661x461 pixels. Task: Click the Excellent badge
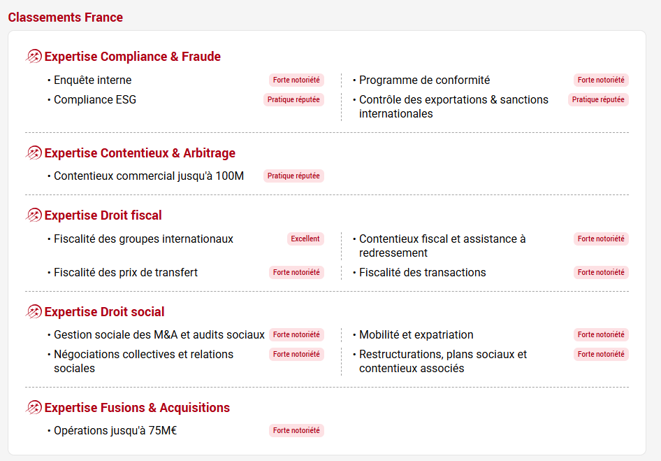305,239
